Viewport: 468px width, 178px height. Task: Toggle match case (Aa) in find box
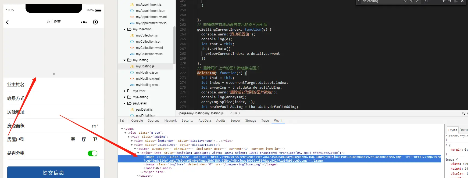[x=406, y=1]
